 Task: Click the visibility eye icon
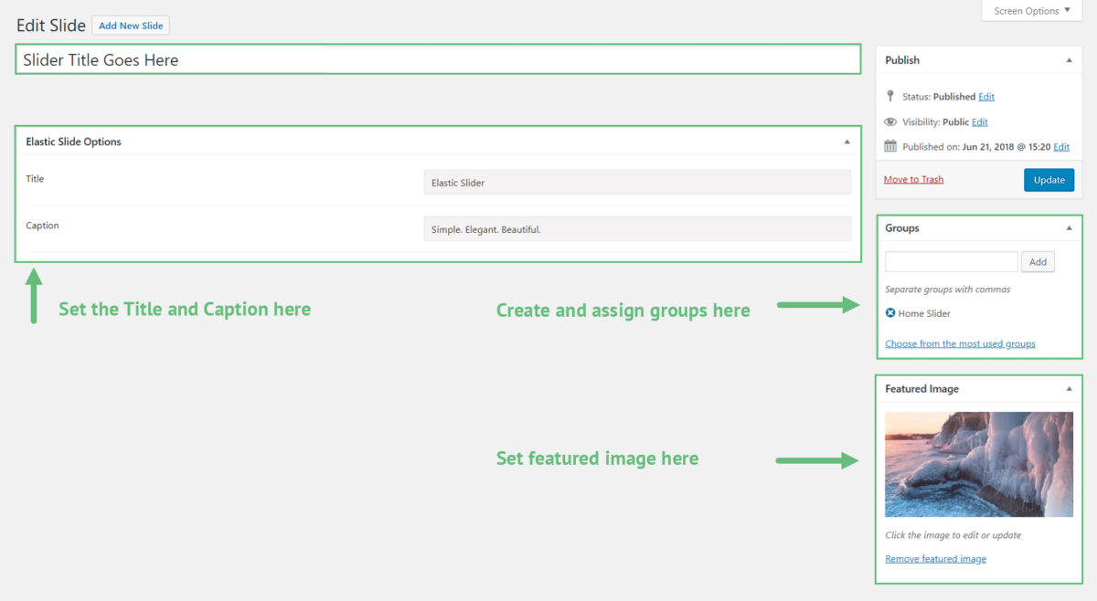tap(890, 121)
